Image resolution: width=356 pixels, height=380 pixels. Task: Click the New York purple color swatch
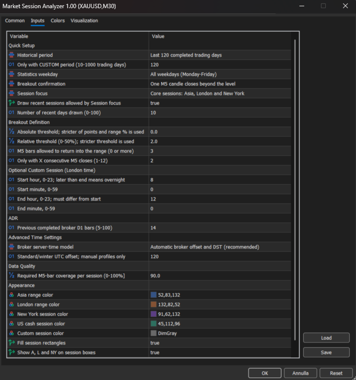[x=154, y=314]
